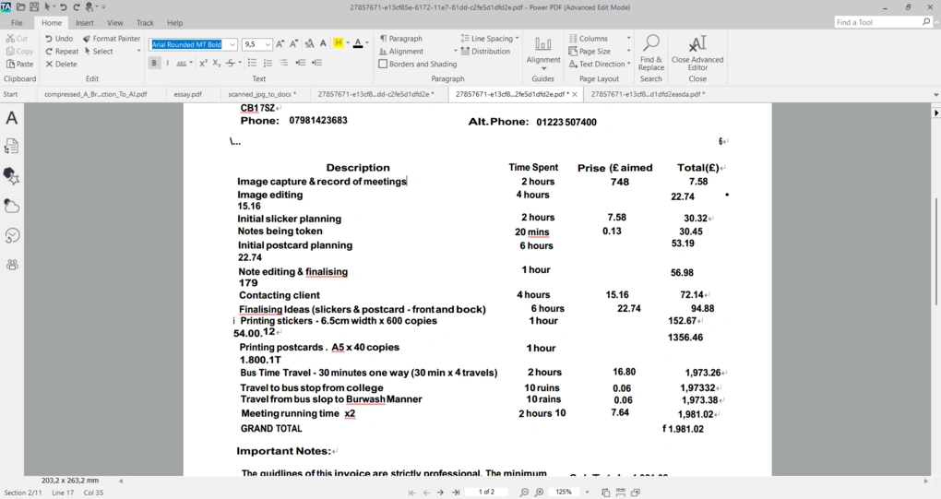Viewport: 941px width, 499px height.
Task: Open the File menu
Action: (x=17, y=23)
